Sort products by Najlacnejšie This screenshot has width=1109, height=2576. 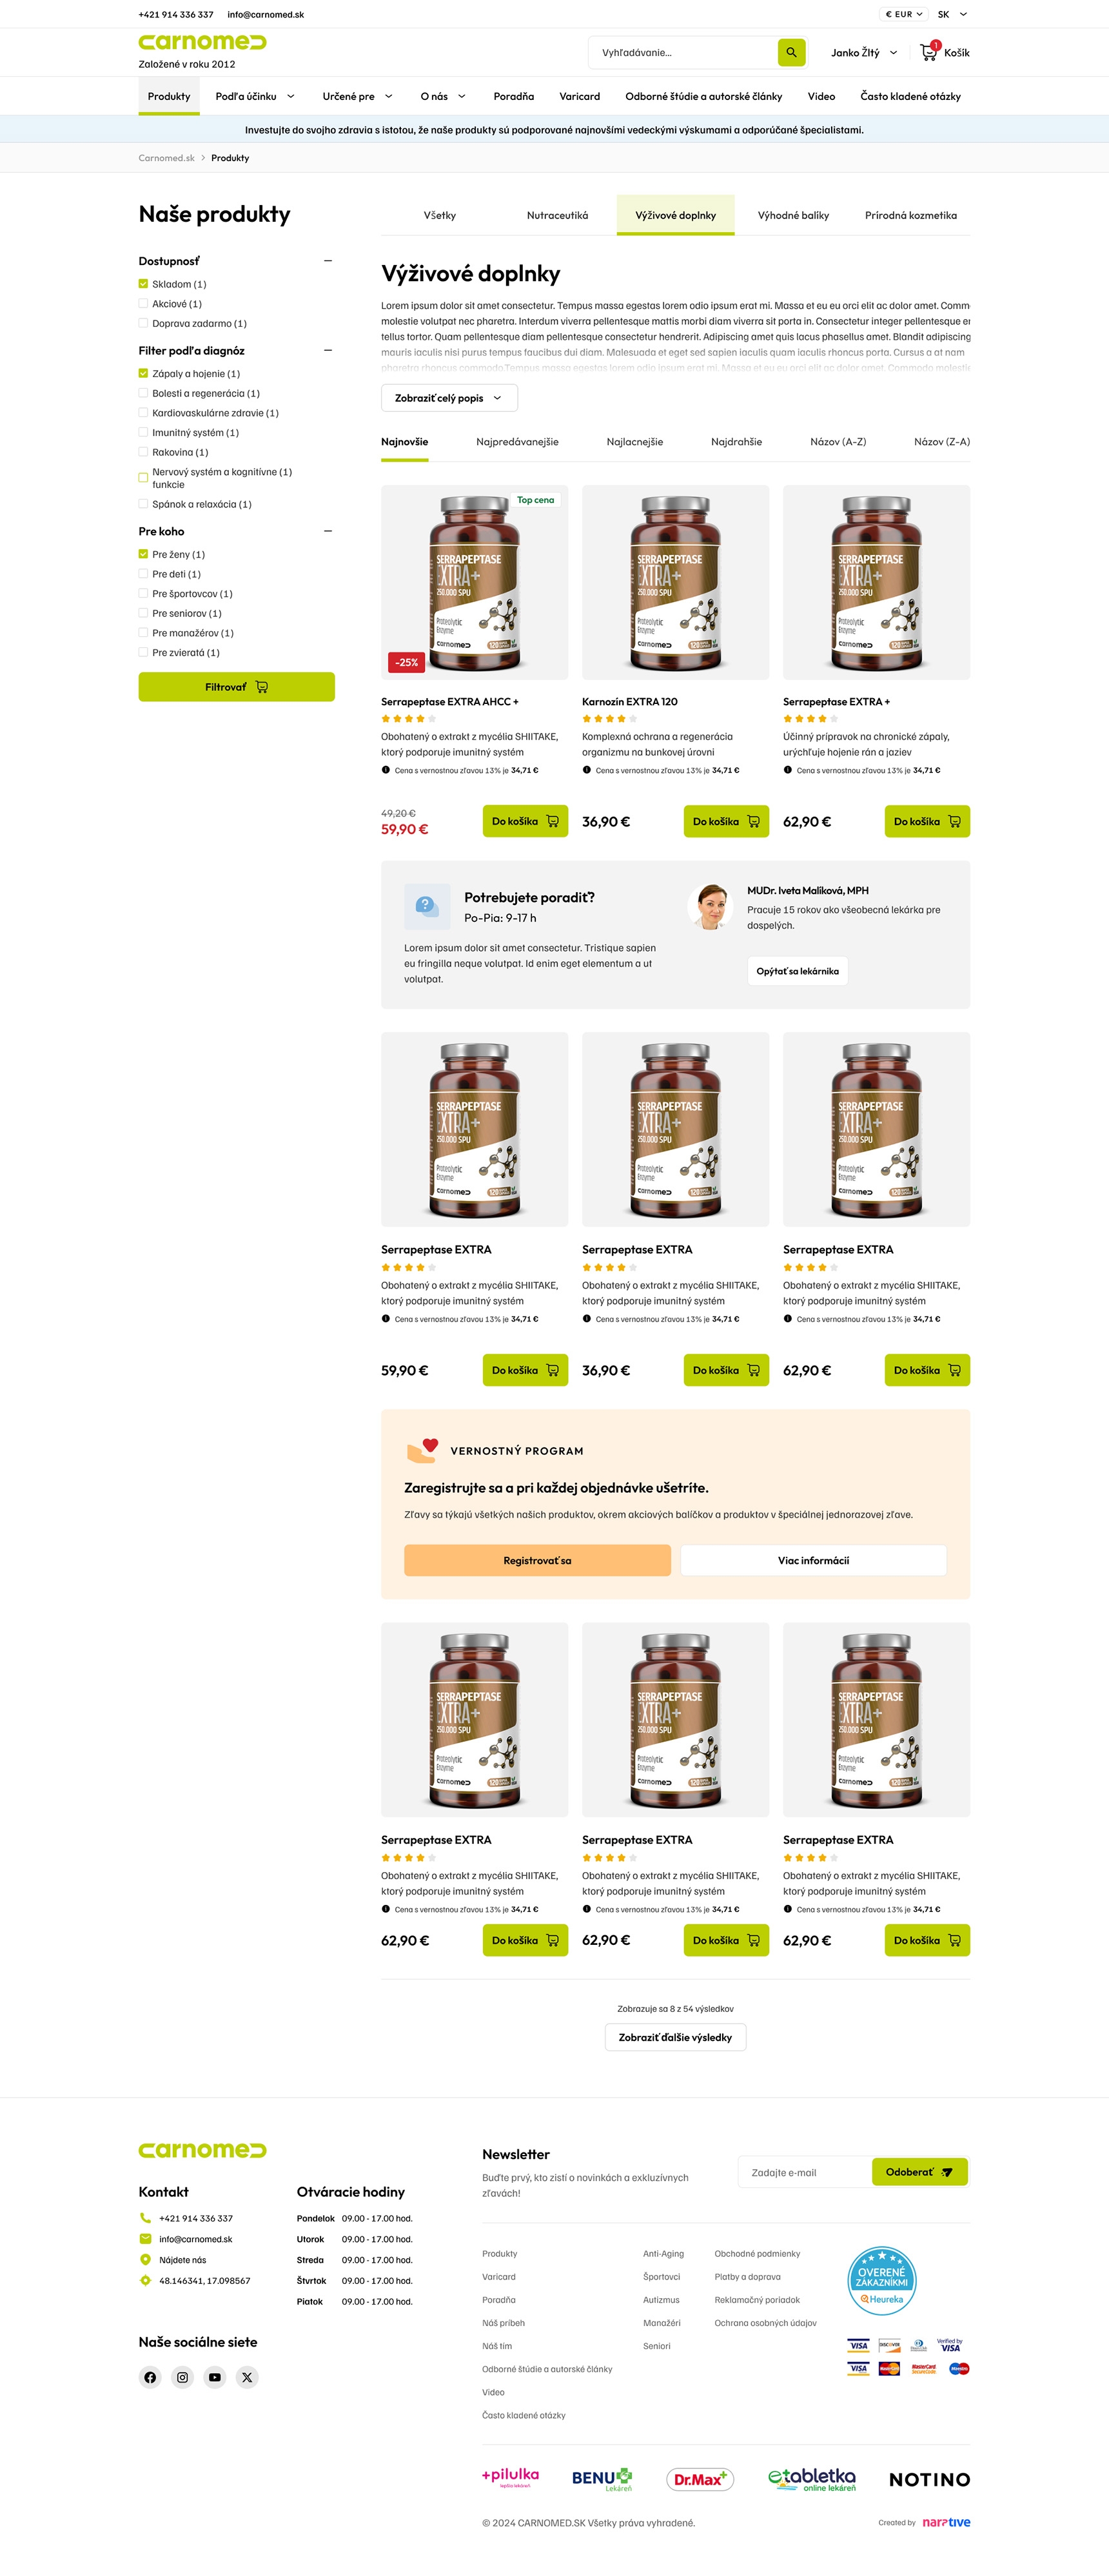pyautogui.click(x=634, y=441)
